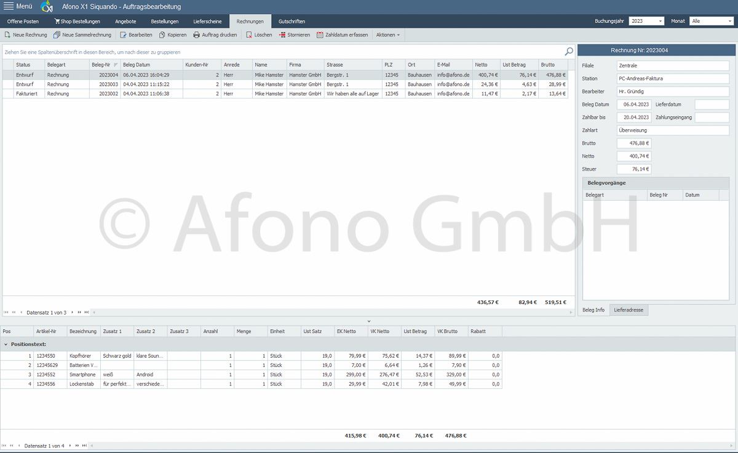
Task: Click Bearbeiten in the toolbar
Action: pyautogui.click(x=136, y=35)
